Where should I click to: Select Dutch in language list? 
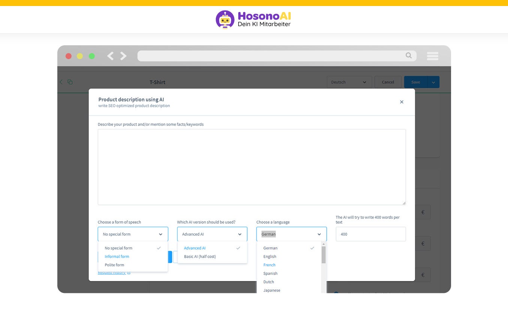click(x=289, y=282)
